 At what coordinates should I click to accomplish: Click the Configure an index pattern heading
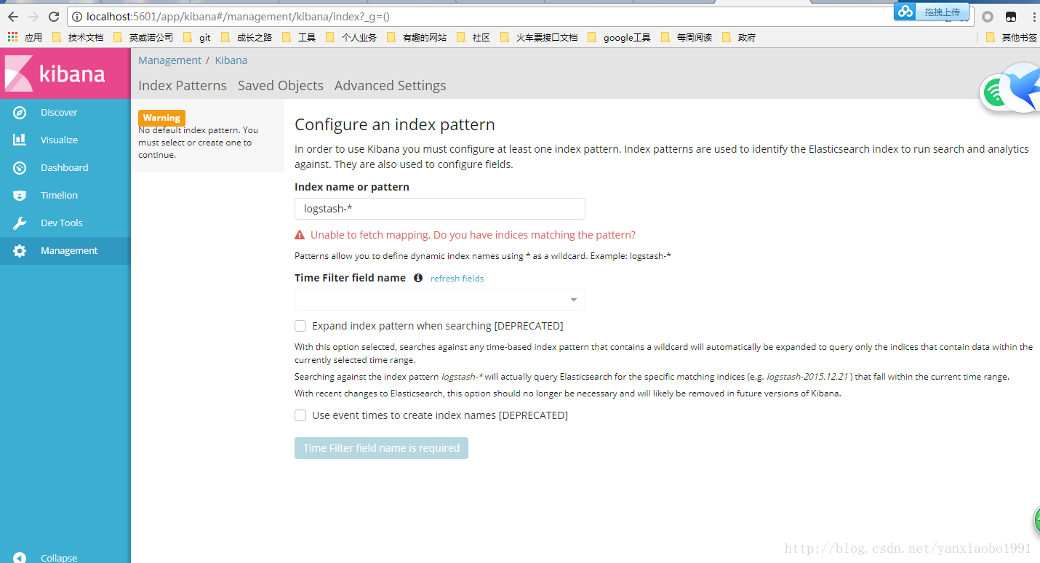[395, 124]
